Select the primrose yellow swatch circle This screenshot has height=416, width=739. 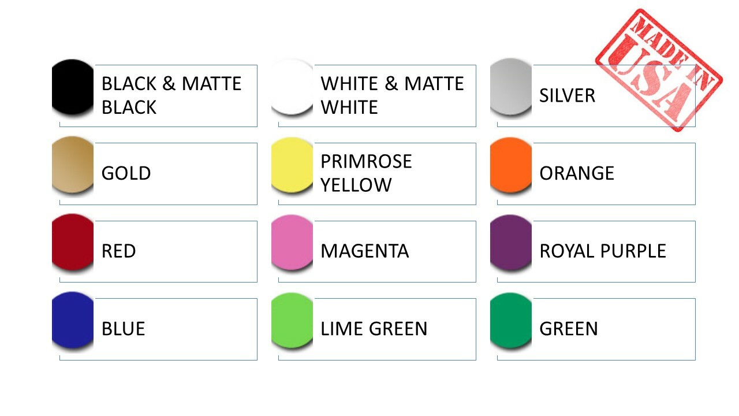tap(292, 165)
